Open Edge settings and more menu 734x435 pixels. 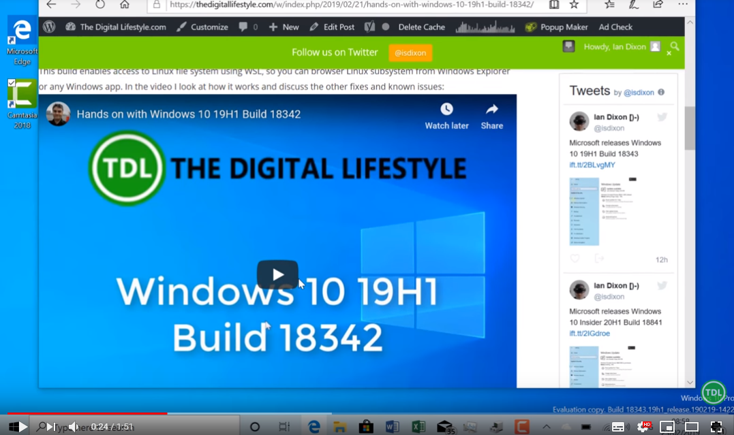(682, 4)
